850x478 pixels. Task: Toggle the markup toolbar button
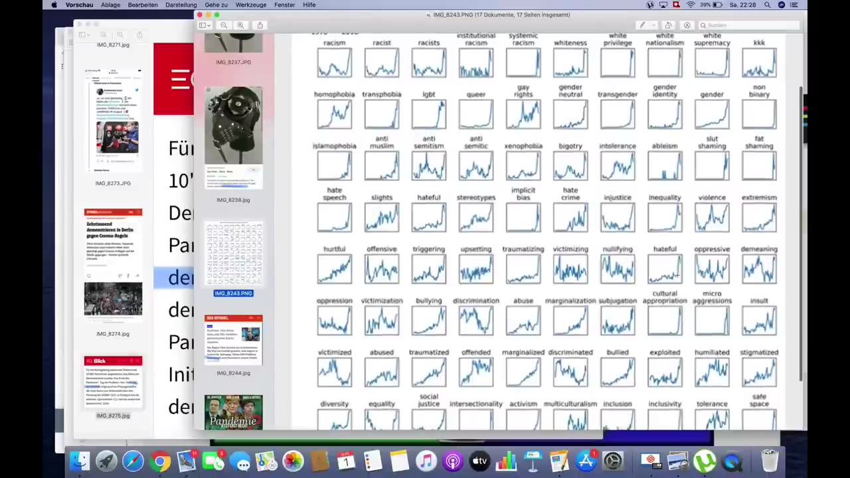coord(687,25)
